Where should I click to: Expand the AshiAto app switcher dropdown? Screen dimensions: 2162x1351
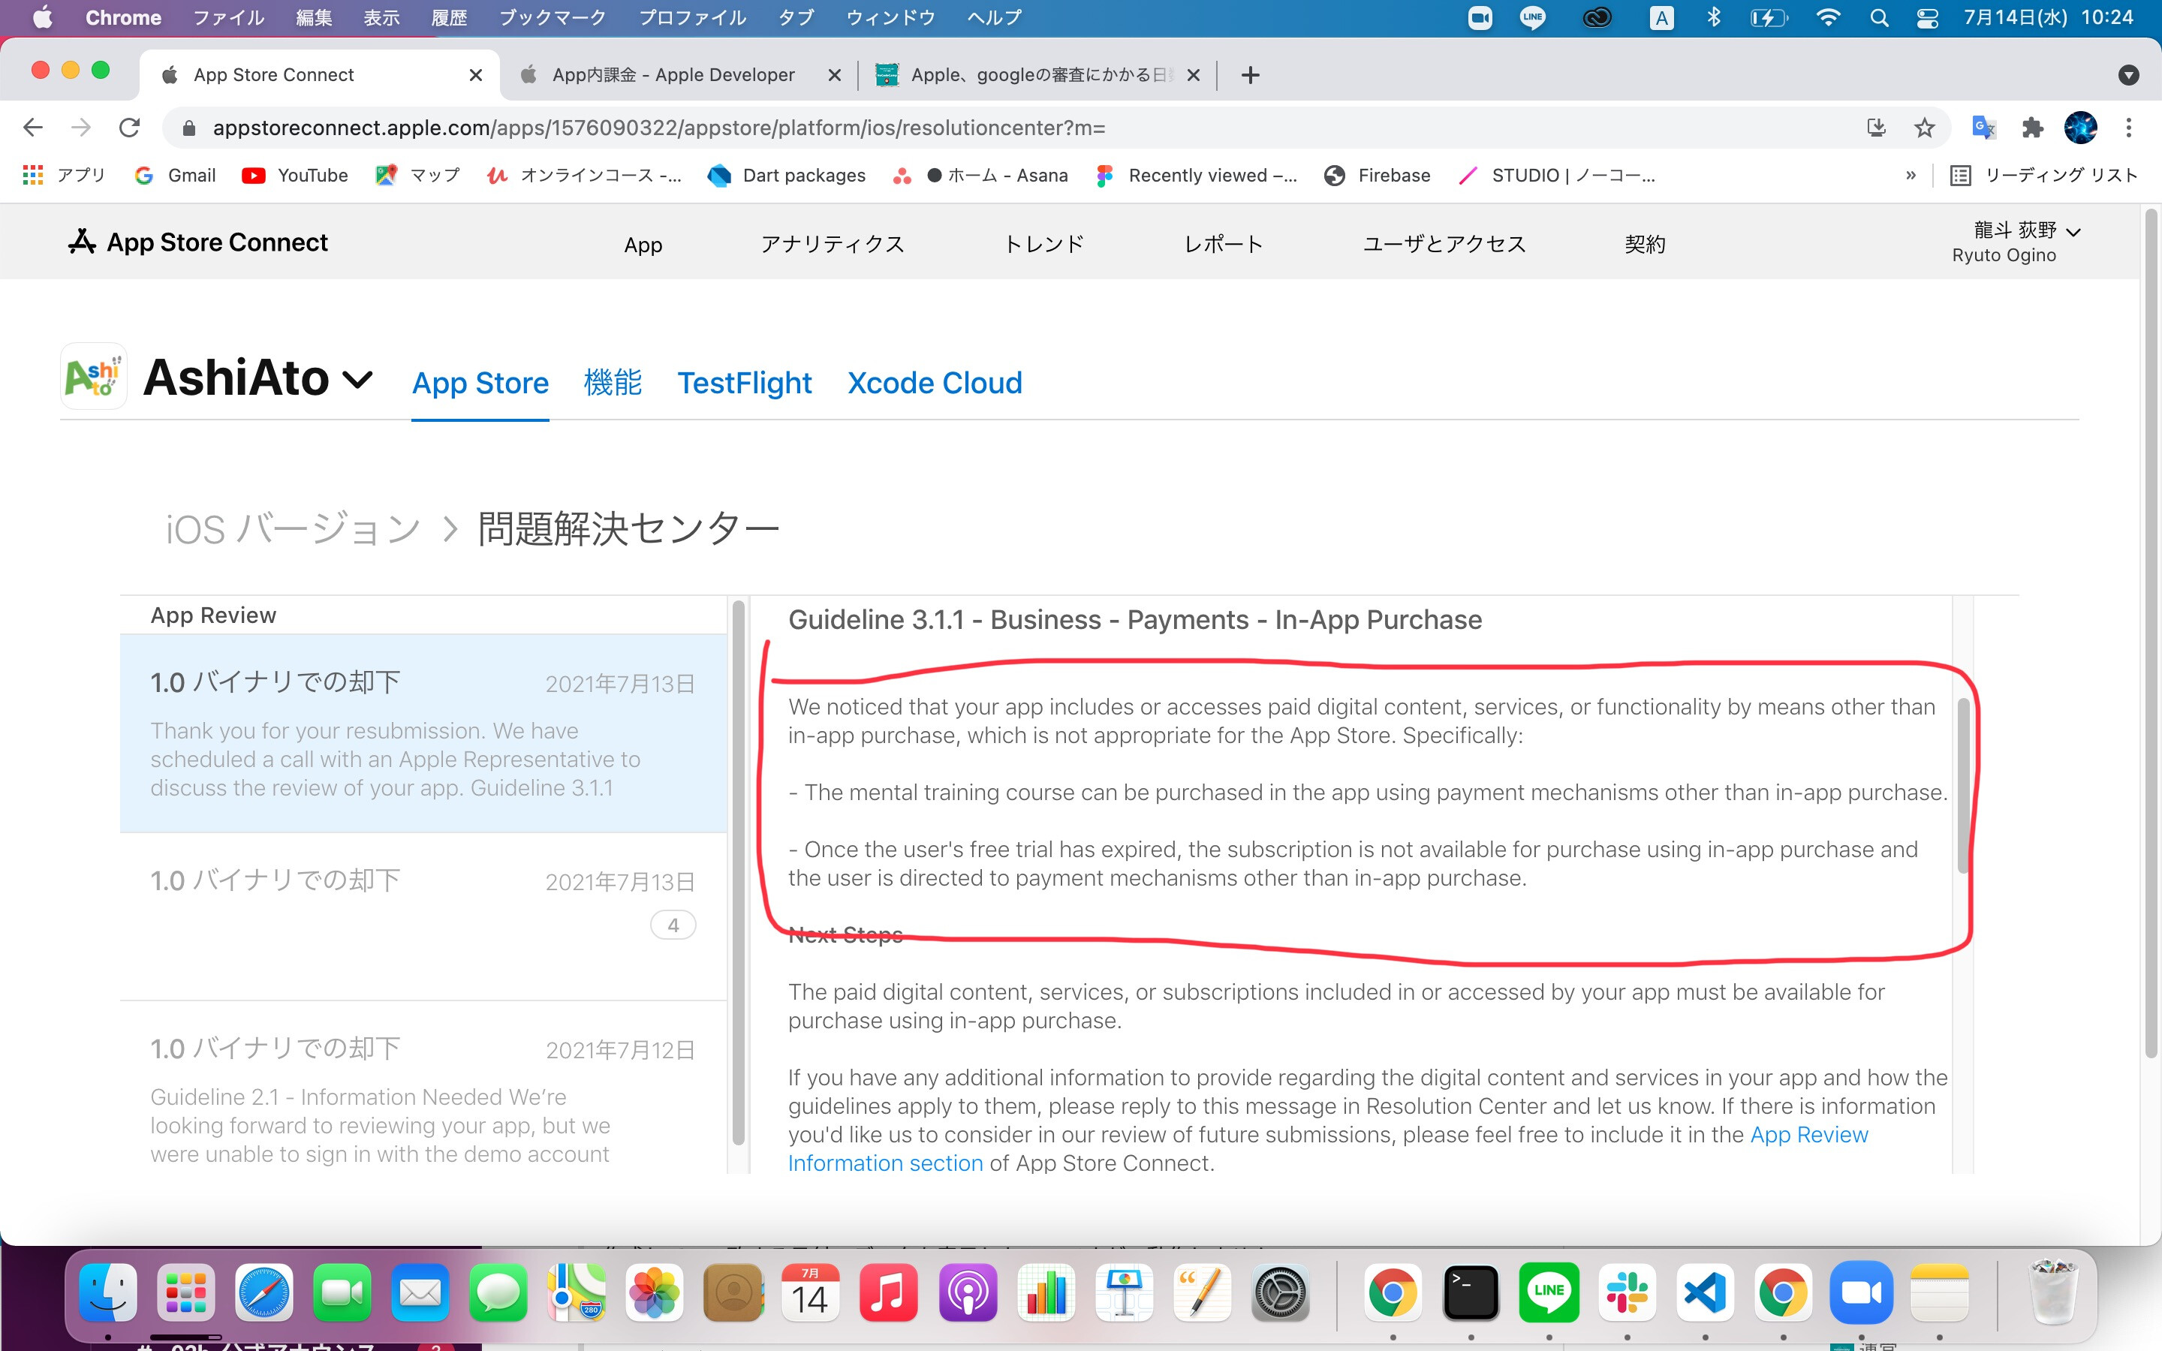[x=357, y=380]
